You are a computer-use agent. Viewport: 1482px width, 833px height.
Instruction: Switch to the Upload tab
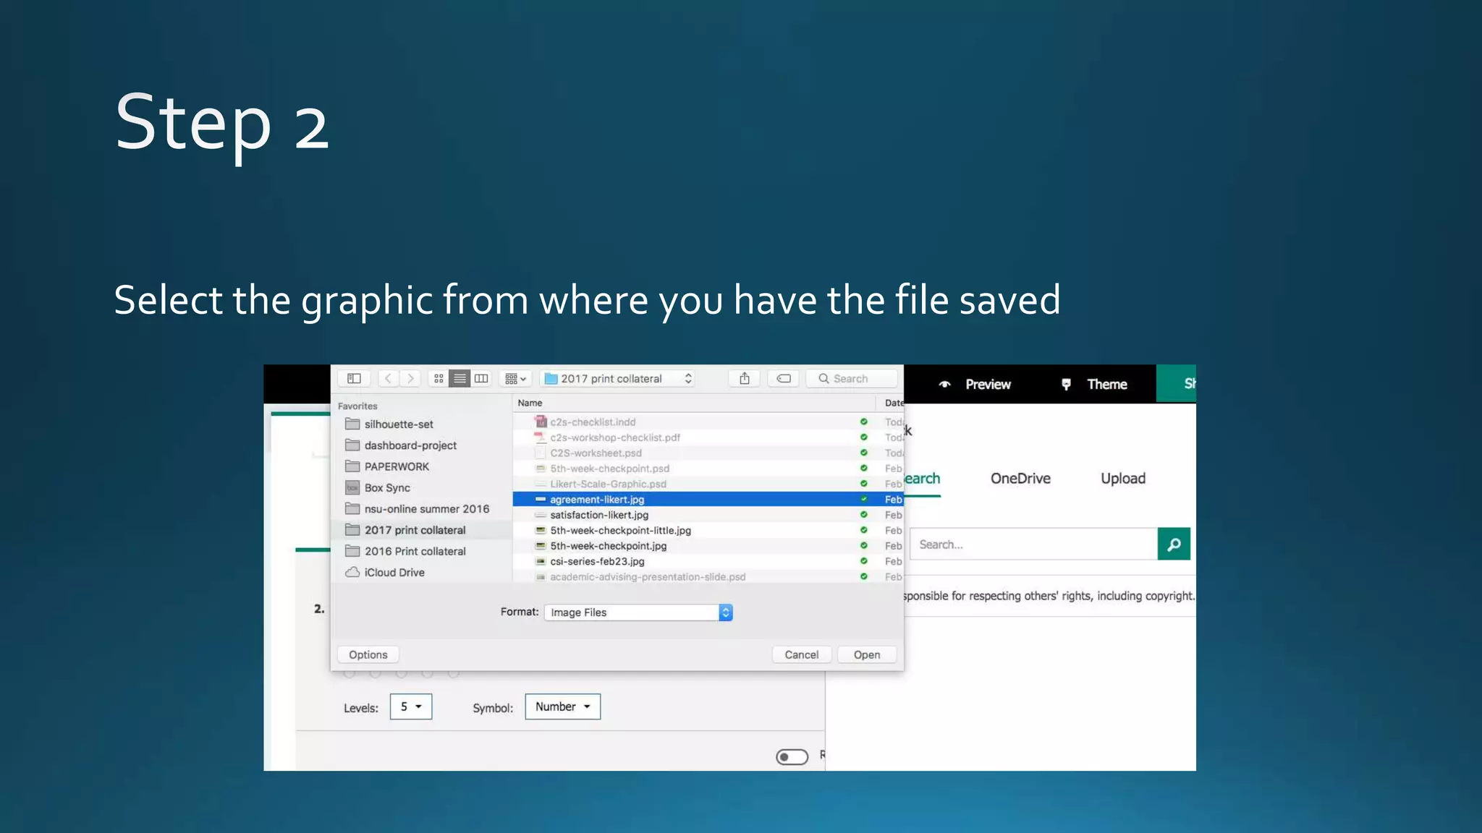pyautogui.click(x=1122, y=478)
